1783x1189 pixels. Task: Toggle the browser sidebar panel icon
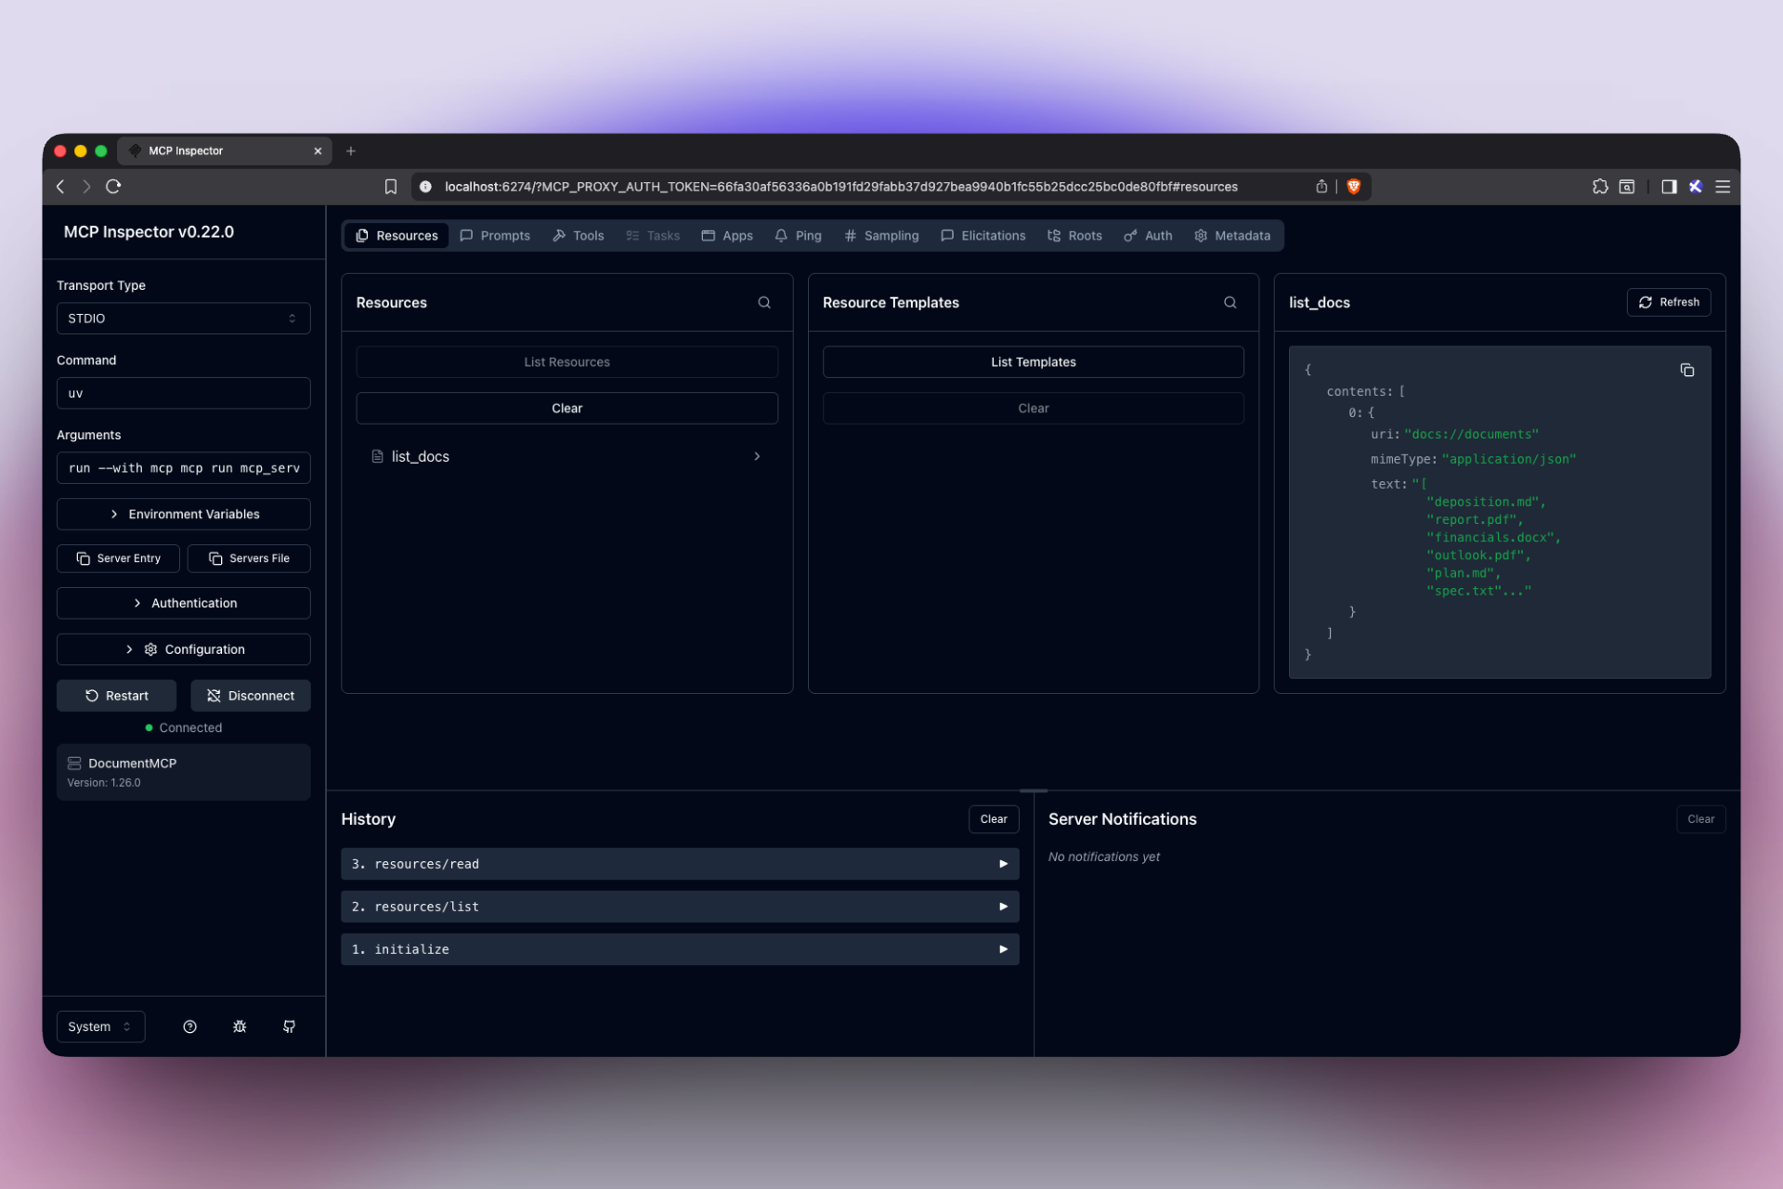click(1669, 187)
